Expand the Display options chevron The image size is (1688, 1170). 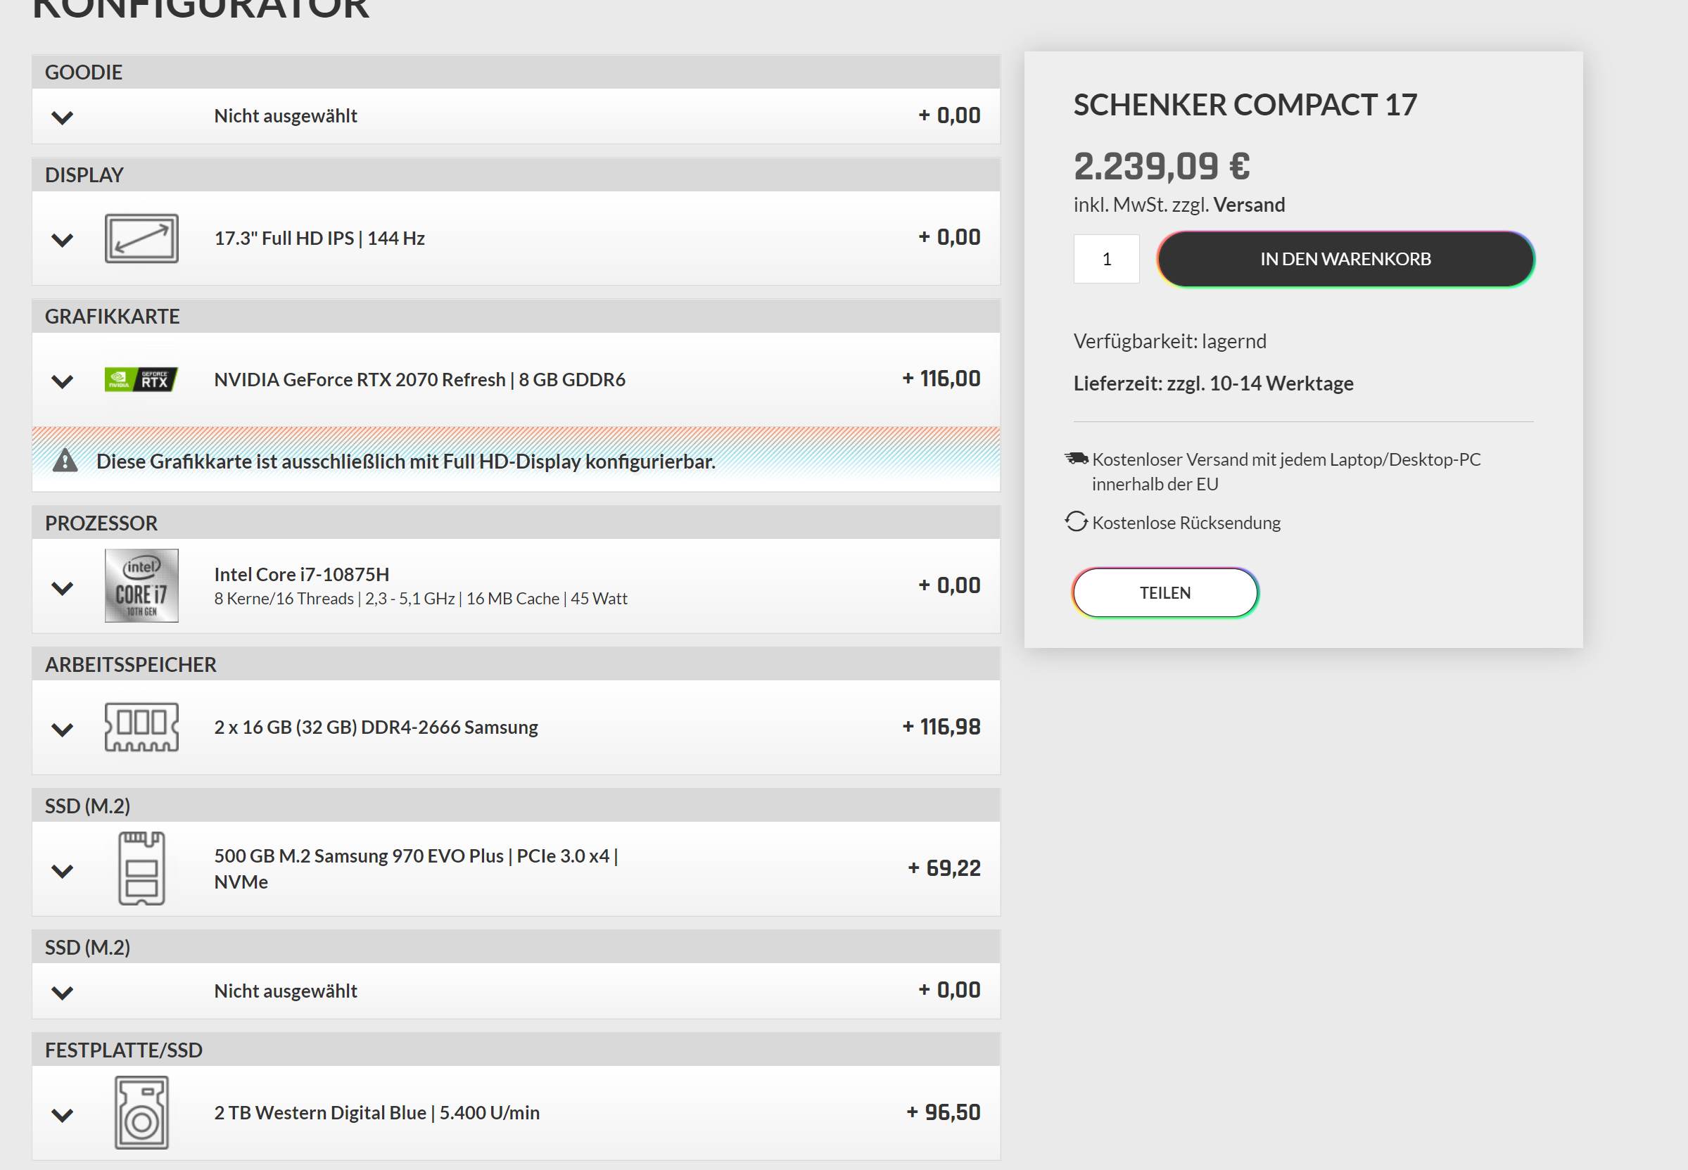click(63, 240)
